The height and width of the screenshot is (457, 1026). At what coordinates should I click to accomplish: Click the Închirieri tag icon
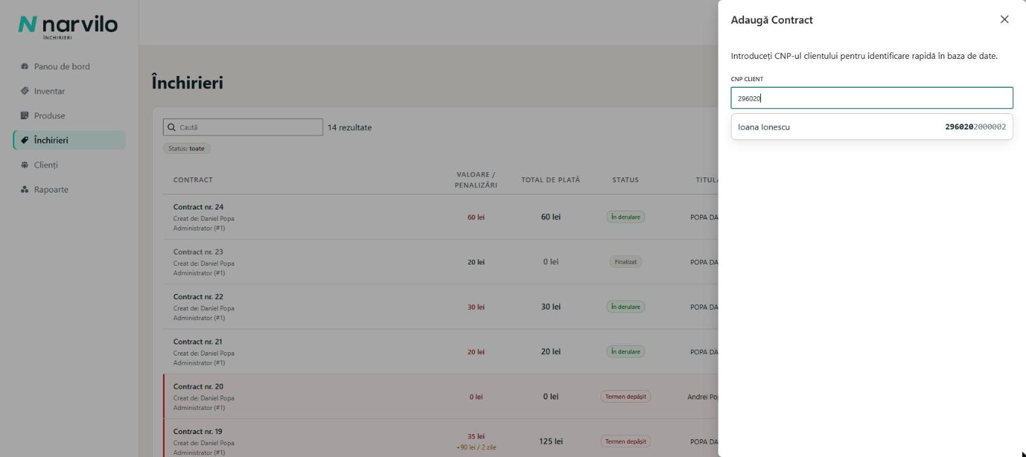24,140
